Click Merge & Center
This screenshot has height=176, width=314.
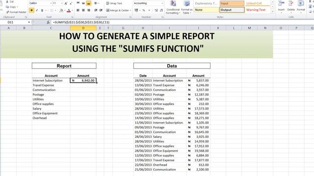click(x=117, y=10)
